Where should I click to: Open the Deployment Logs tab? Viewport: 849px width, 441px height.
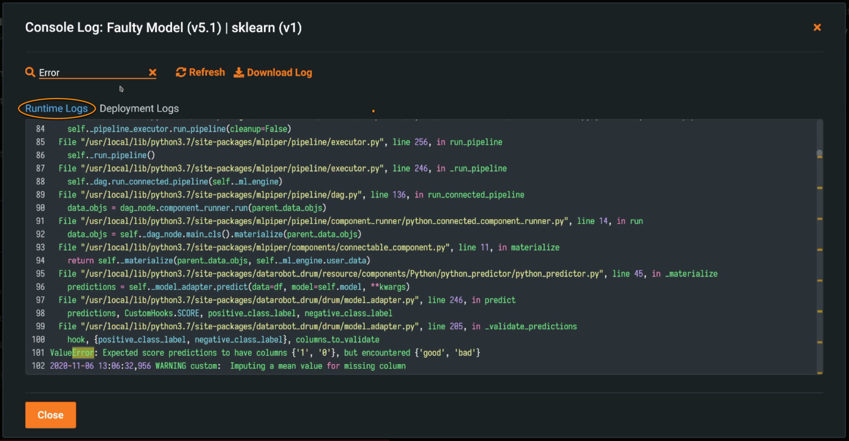pos(139,109)
